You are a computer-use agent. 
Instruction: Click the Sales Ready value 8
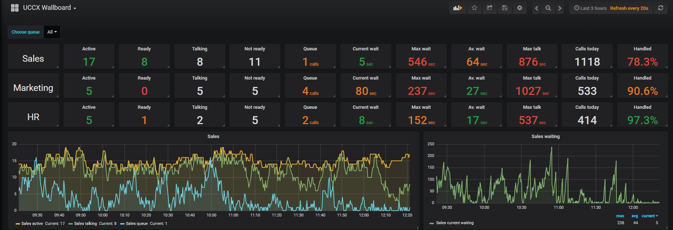point(144,62)
